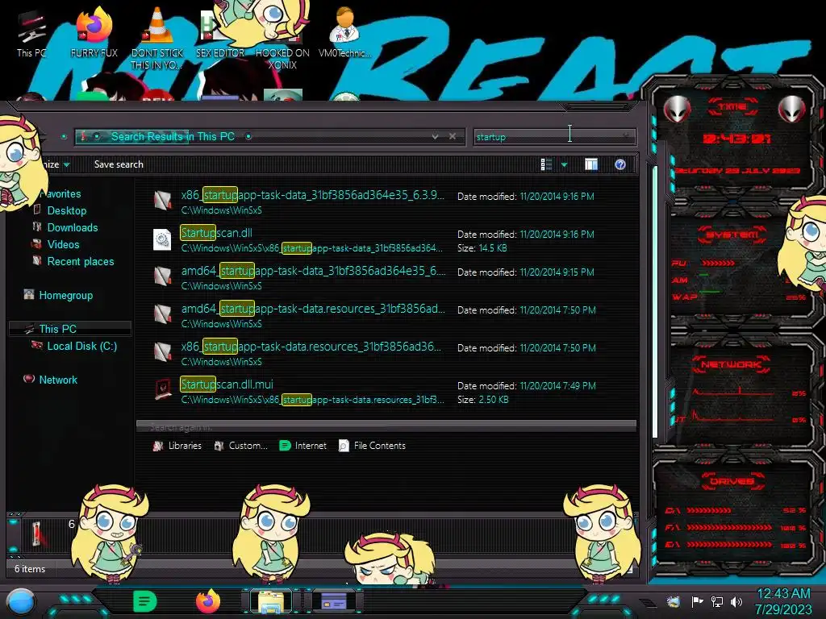
Task: Click the Action Center flag tray icon
Action: click(x=698, y=601)
